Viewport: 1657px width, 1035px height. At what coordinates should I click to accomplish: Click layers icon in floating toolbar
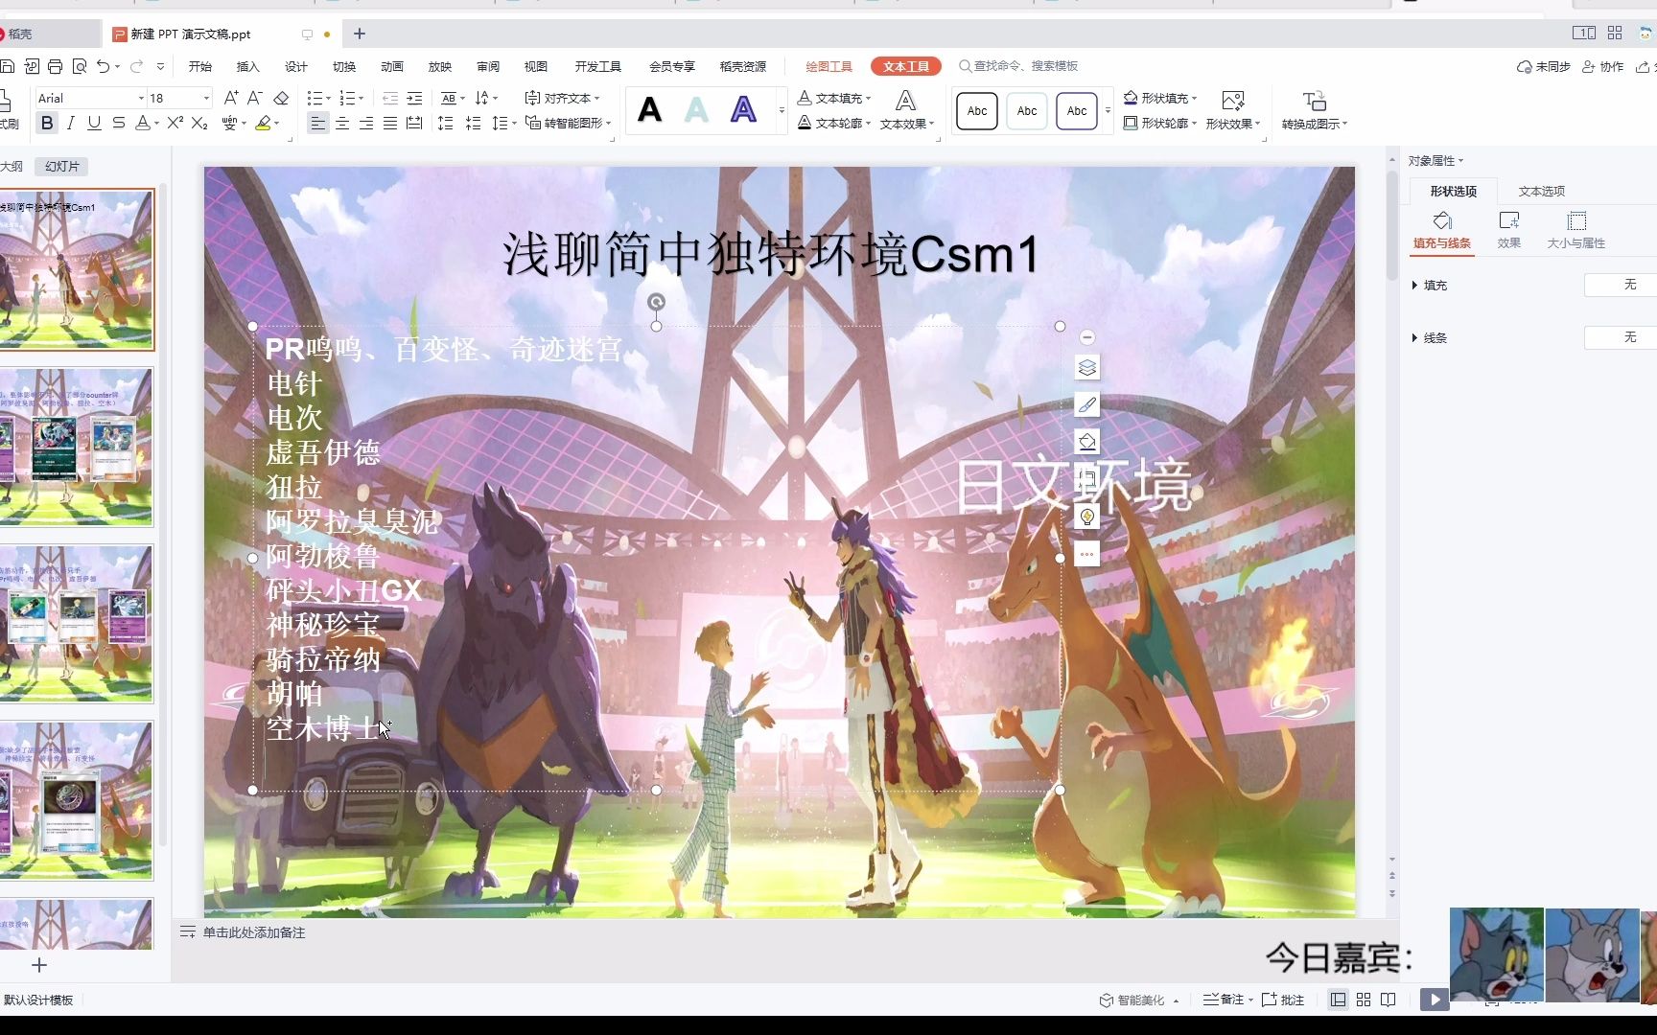point(1086,368)
